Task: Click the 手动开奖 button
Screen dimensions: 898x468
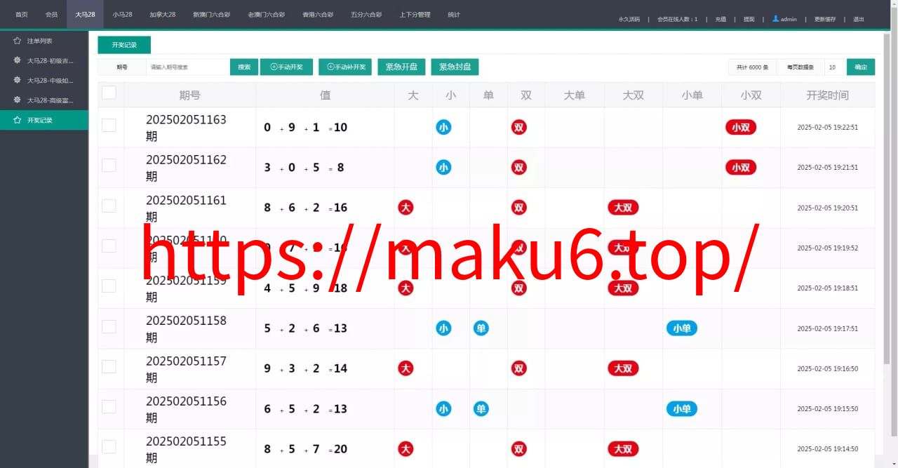Action: pos(286,67)
